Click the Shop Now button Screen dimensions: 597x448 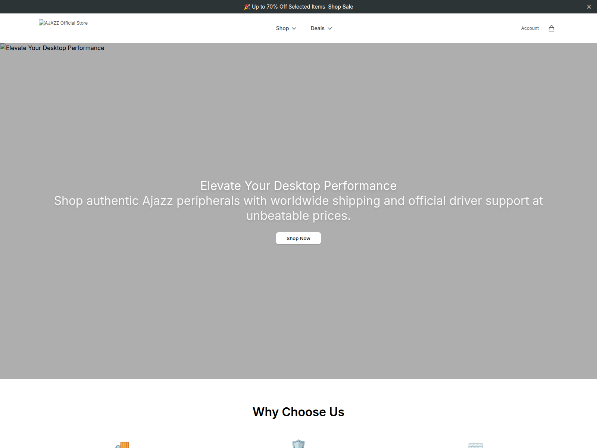298,238
